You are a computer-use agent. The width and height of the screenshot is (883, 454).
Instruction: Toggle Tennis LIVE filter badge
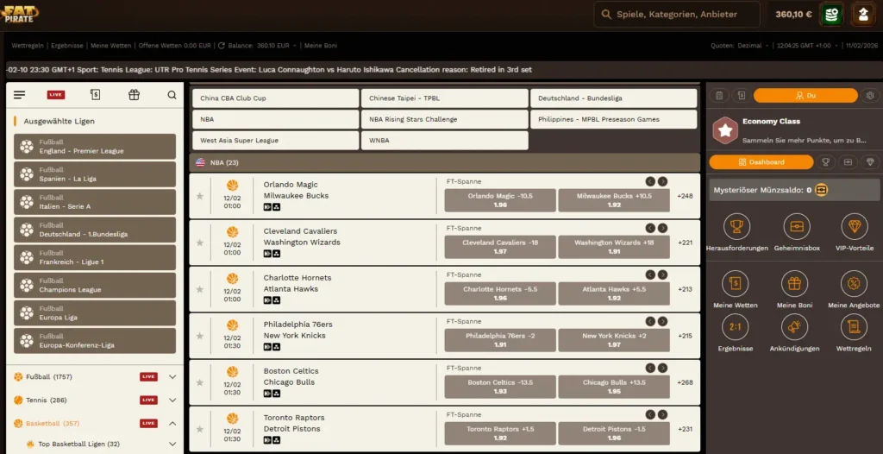click(148, 400)
